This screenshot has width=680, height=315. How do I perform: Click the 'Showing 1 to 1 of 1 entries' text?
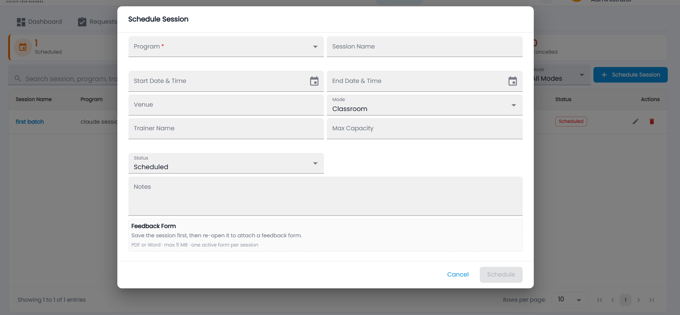pyautogui.click(x=52, y=300)
